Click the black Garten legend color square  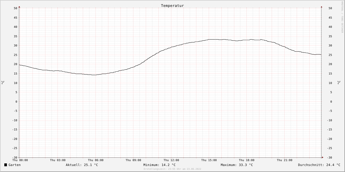(5, 165)
